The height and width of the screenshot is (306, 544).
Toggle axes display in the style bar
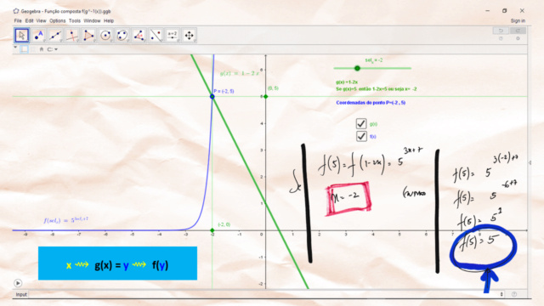pos(25,49)
